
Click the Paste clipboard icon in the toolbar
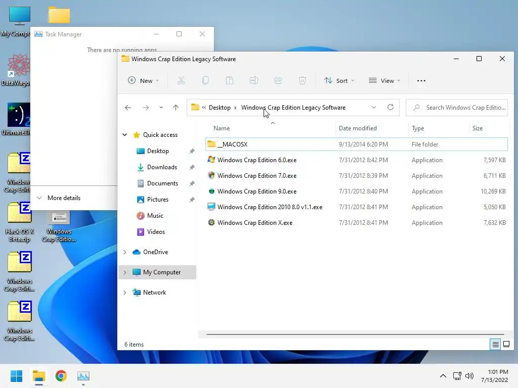coord(230,80)
